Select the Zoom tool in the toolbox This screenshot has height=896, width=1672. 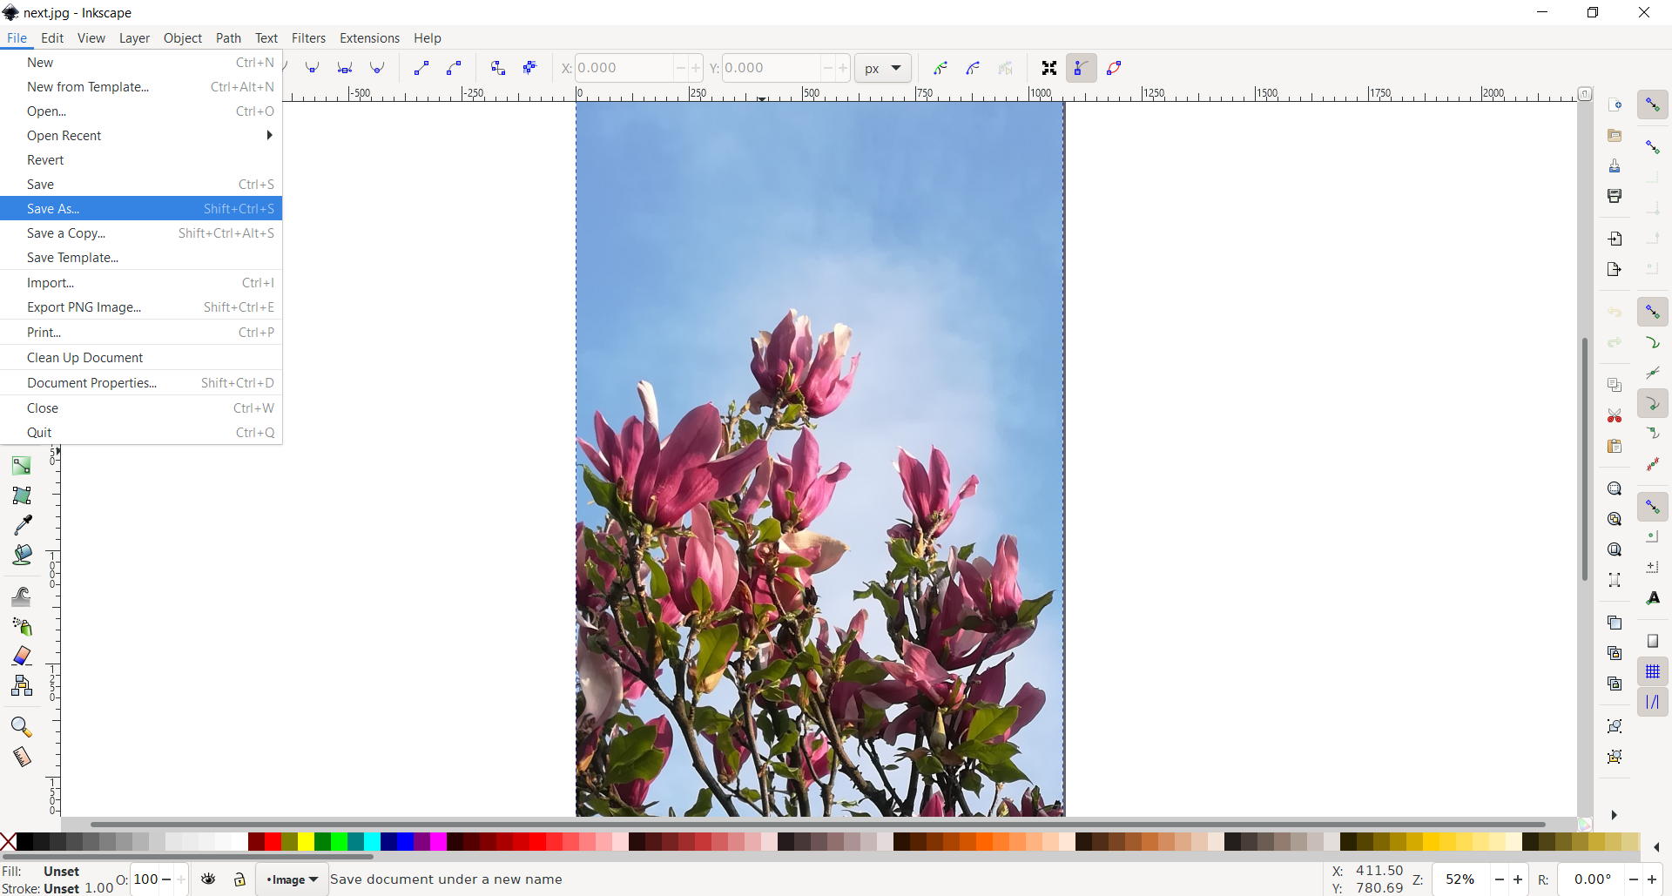coord(21,726)
